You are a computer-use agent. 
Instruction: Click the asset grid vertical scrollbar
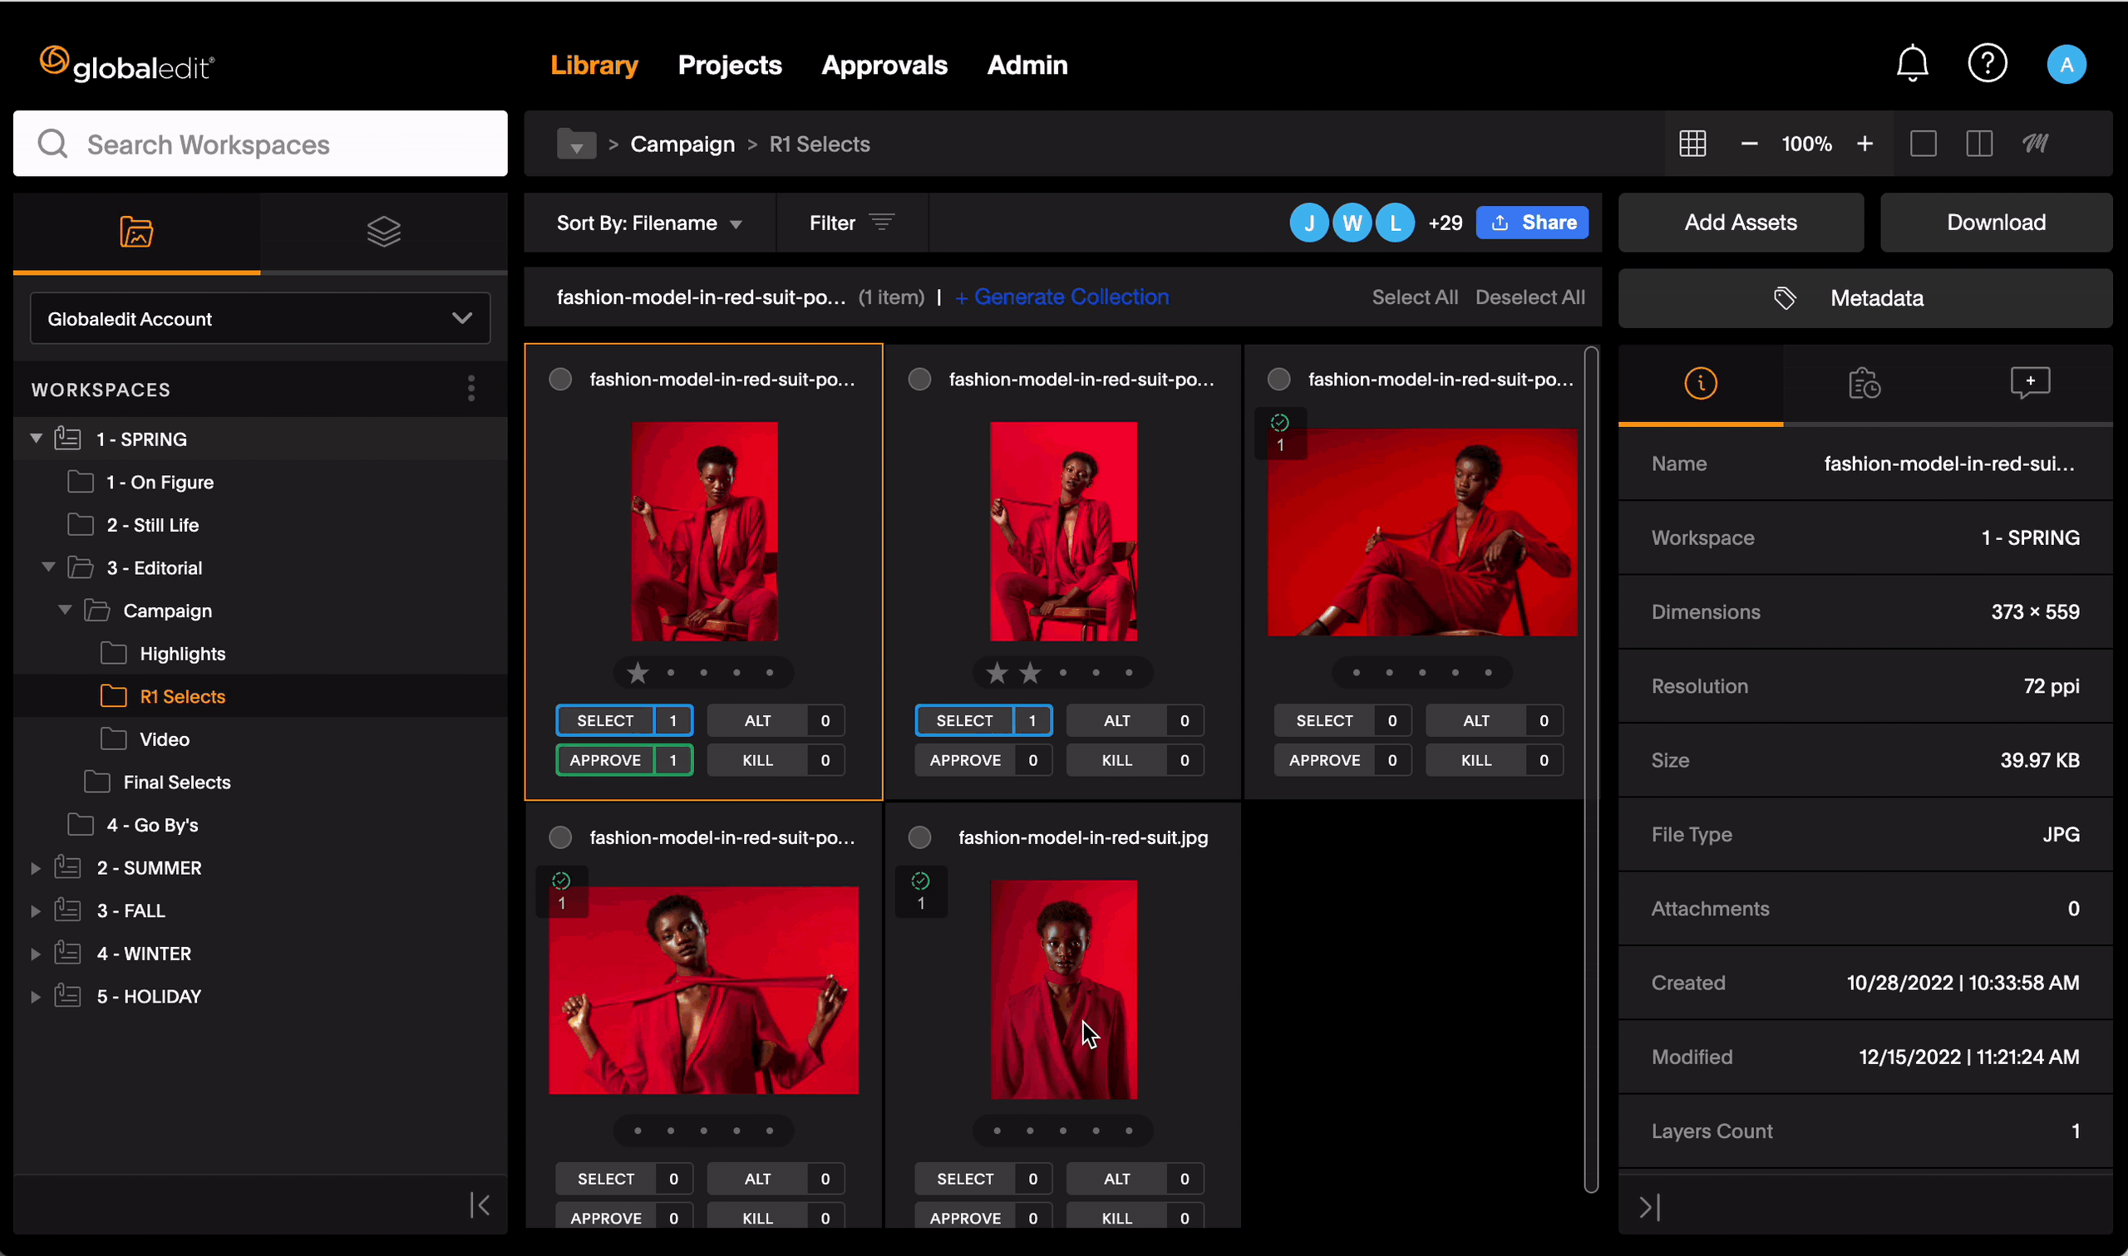pyautogui.click(x=1590, y=768)
